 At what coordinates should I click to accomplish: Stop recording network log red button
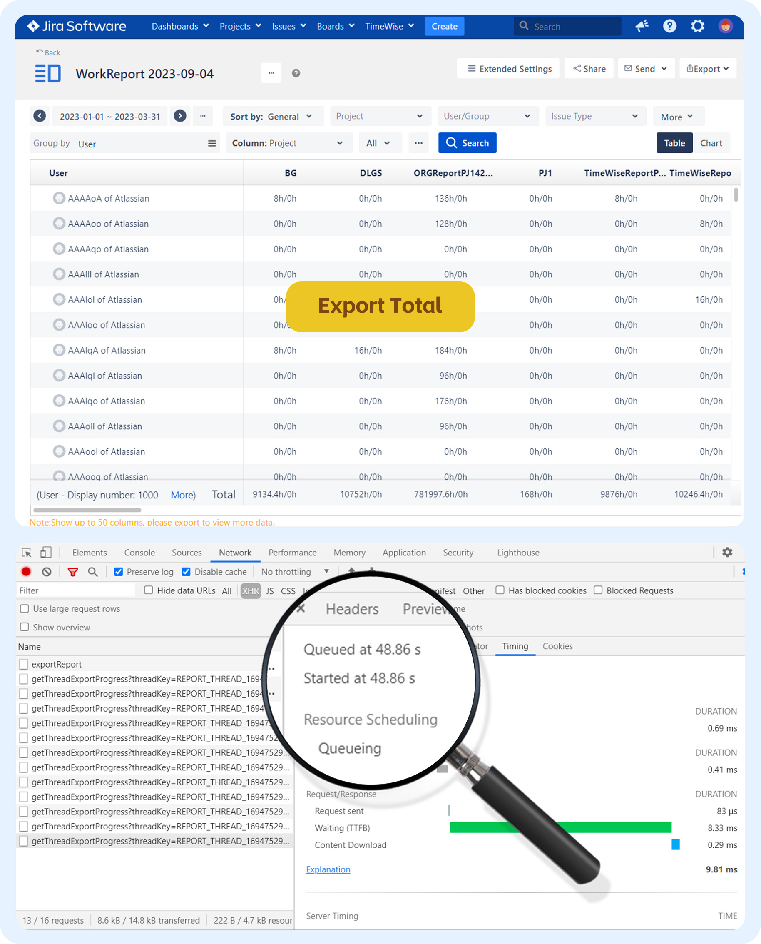point(26,572)
